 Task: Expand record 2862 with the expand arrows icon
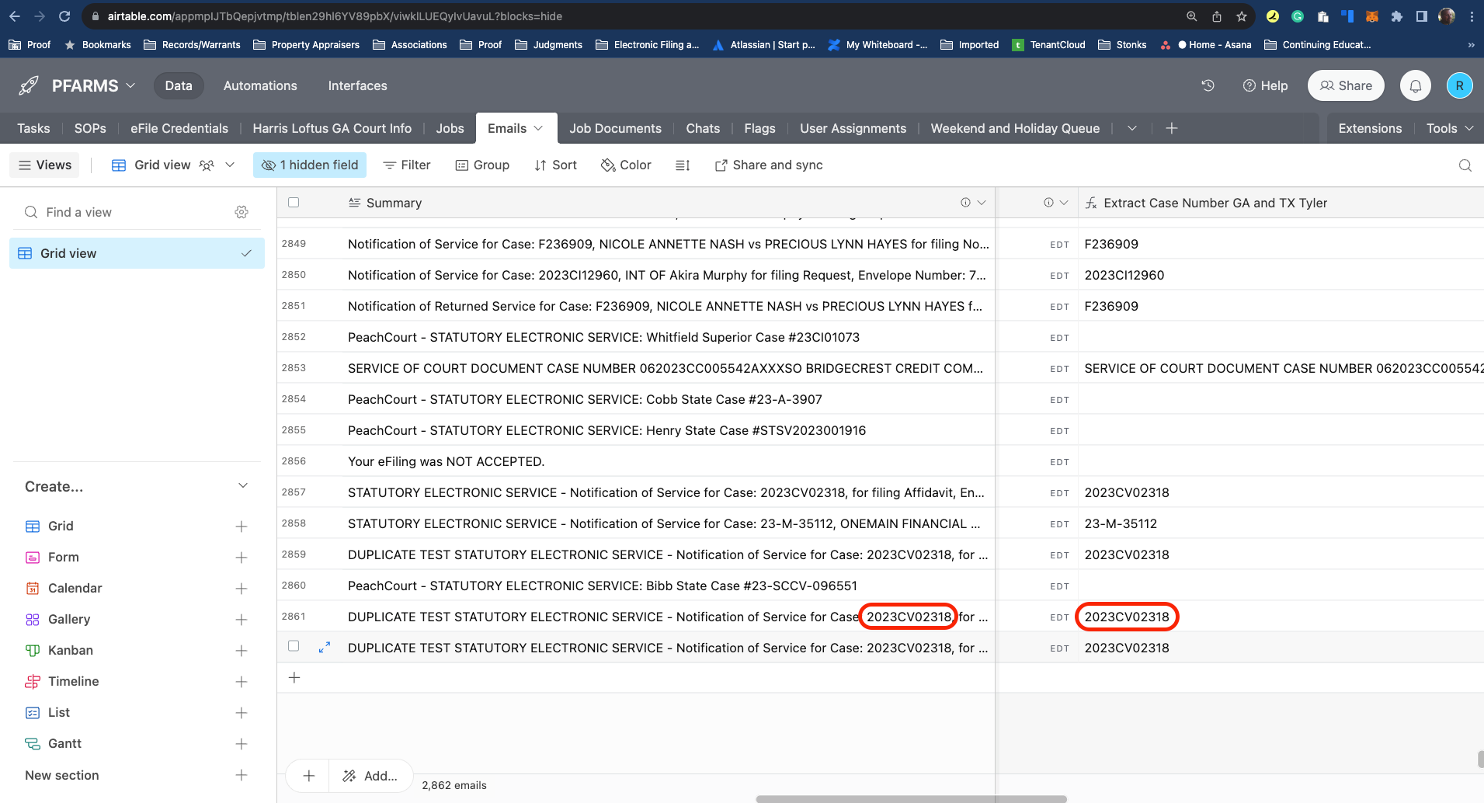pyautogui.click(x=325, y=647)
